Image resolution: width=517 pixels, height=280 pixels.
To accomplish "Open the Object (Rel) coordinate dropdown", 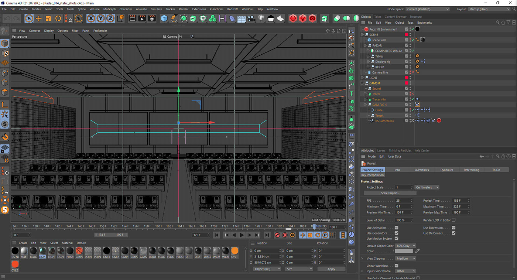I will point(267,269).
